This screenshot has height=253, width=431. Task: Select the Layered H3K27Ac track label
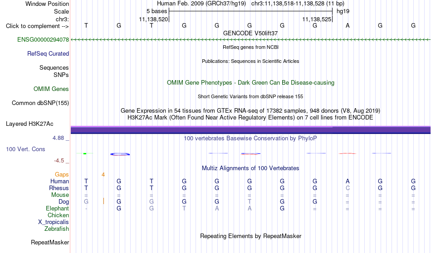point(29,124)
